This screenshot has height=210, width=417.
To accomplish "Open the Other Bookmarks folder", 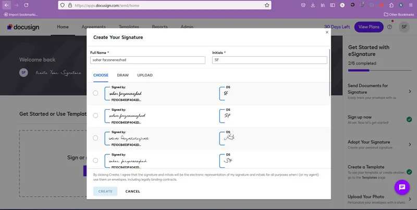I will [399, 15].
